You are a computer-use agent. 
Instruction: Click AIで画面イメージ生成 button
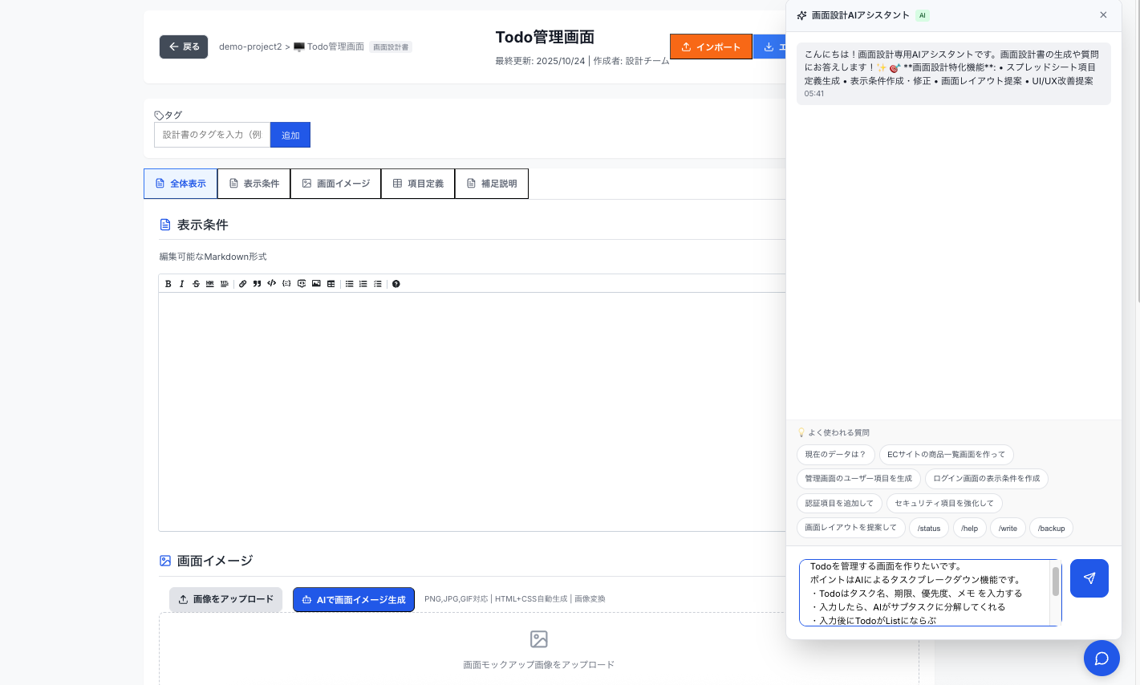pyautogui.click(x=354, y=599)
